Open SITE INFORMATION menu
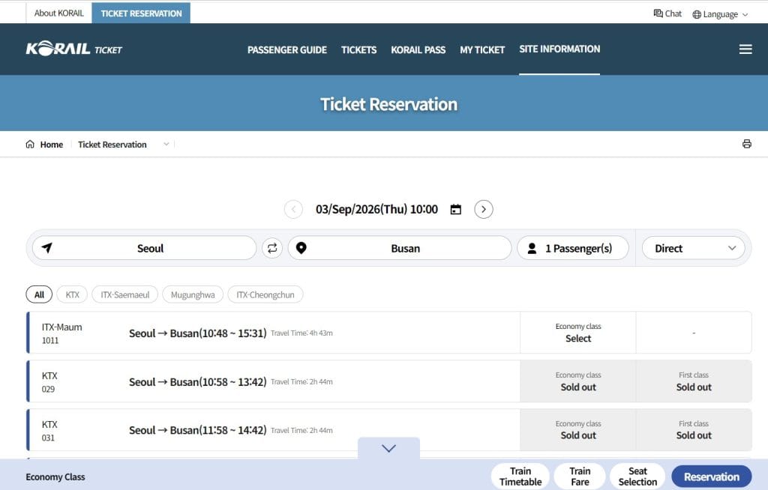768x490 pixels. pos(559,49)
